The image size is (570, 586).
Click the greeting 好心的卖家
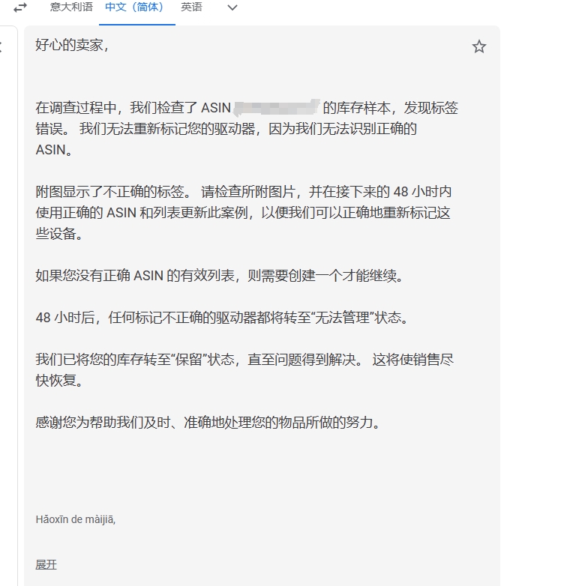pyautogui.click(x=72, y=45)
